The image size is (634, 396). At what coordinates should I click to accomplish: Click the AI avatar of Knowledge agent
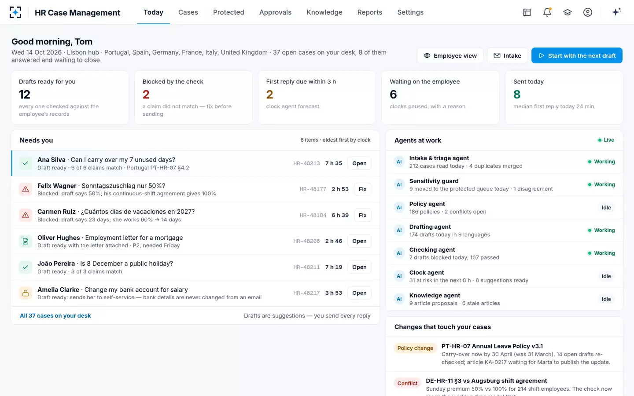399,299
